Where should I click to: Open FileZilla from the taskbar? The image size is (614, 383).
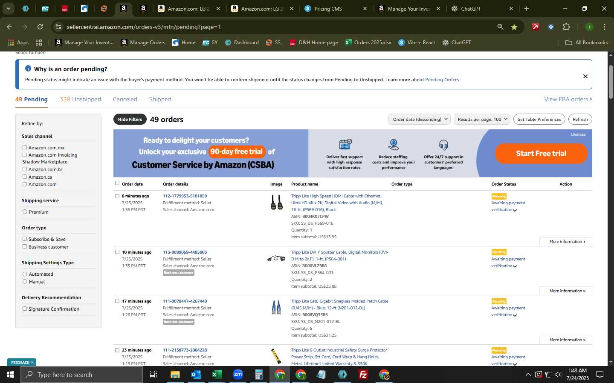click(363, 374)
